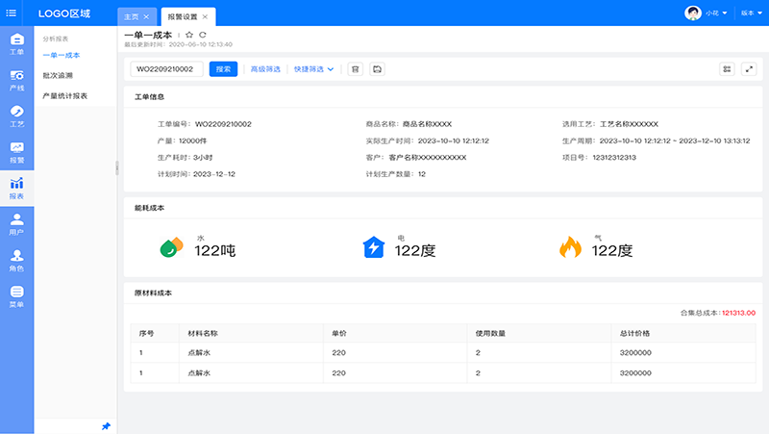
Task: Click the electricity consumption icon
Action: (x=373, y=247)
